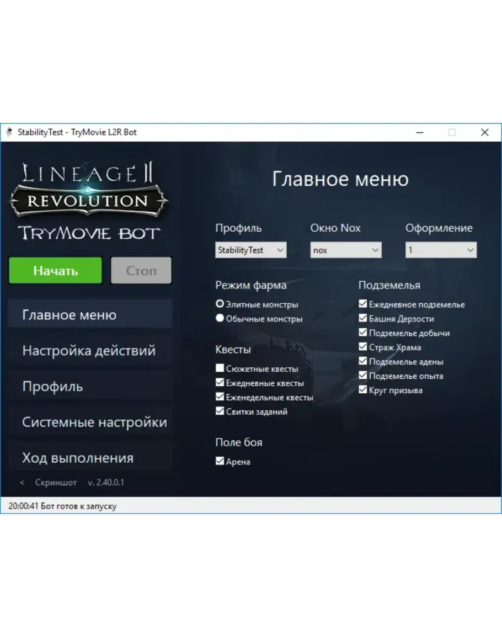Viewport: 502px width, 637px height.
Task: Click the app icon in title bar
Action: [x=9, y=132]
